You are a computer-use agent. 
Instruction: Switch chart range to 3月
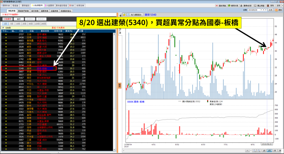[264, 151]
